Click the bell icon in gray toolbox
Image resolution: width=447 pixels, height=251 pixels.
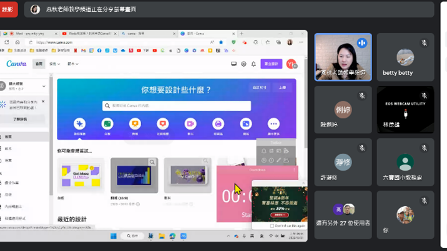click(x=263, y=151)
